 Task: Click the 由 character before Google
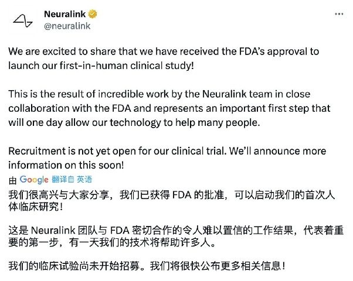click(x=13, y=180)
